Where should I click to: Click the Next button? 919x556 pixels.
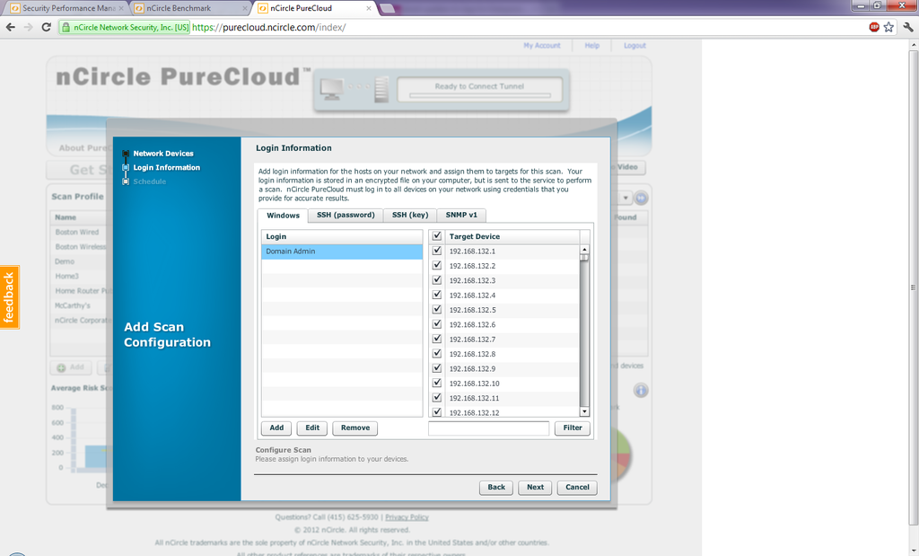[535, 487]
